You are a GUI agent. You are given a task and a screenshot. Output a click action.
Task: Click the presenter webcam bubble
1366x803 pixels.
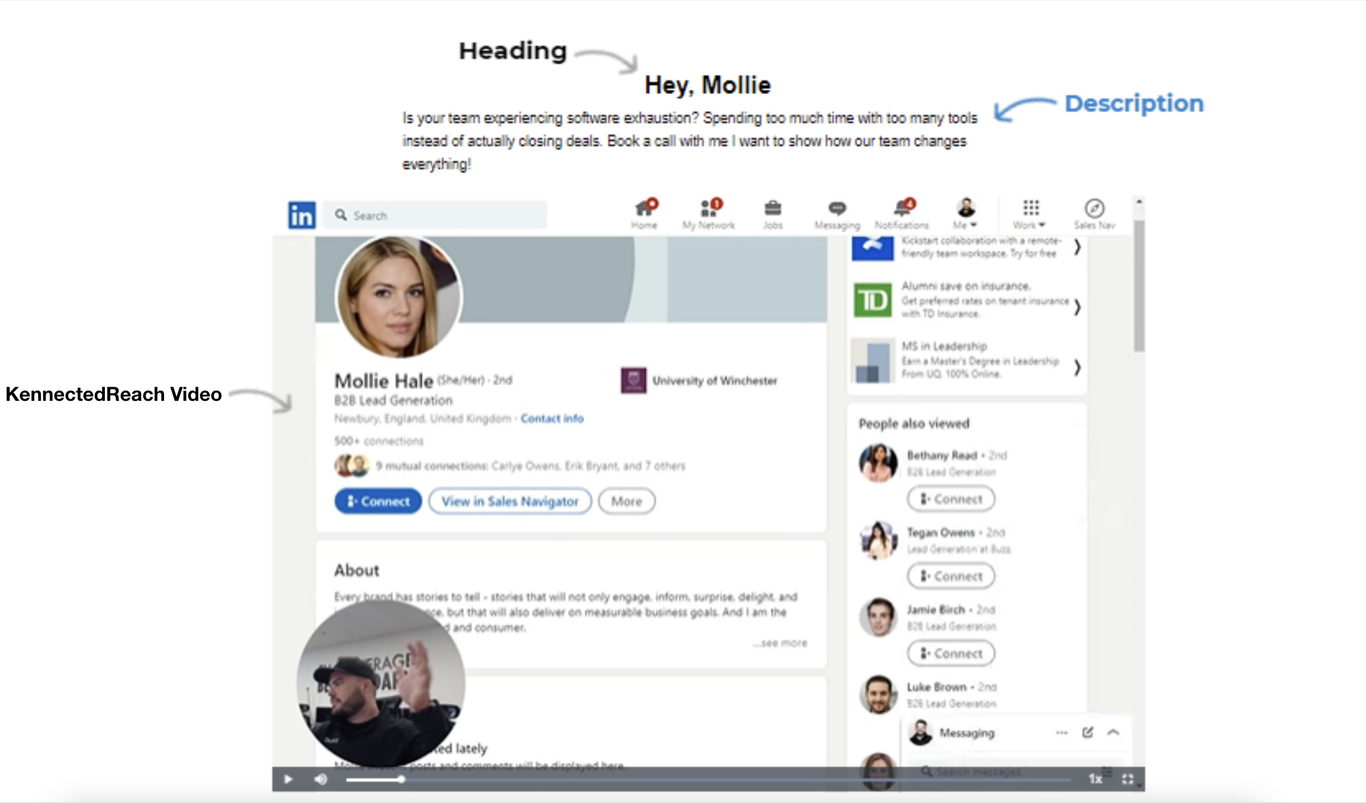pyautogui.click(x=381, y=684)
